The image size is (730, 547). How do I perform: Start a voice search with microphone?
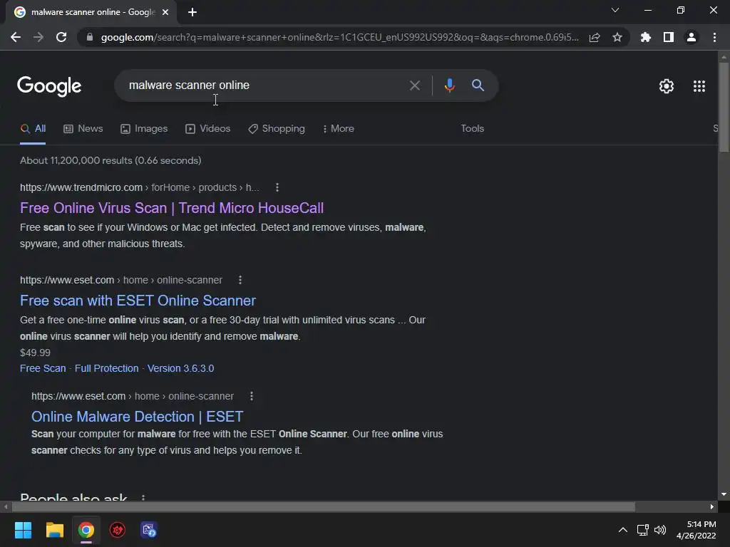pos(449,85)
